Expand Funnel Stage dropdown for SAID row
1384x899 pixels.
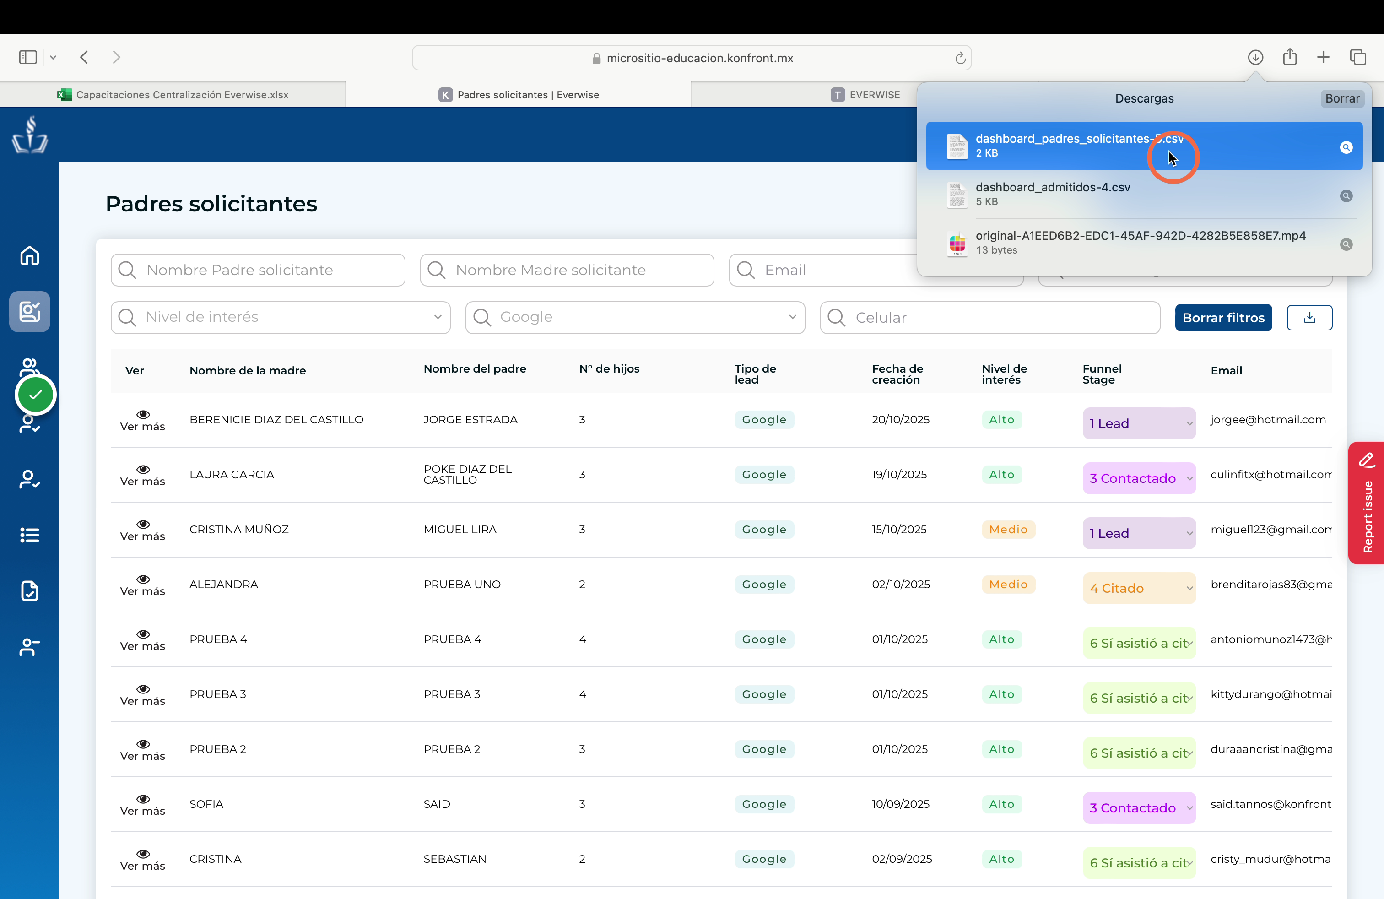(x=1139, y=808)
